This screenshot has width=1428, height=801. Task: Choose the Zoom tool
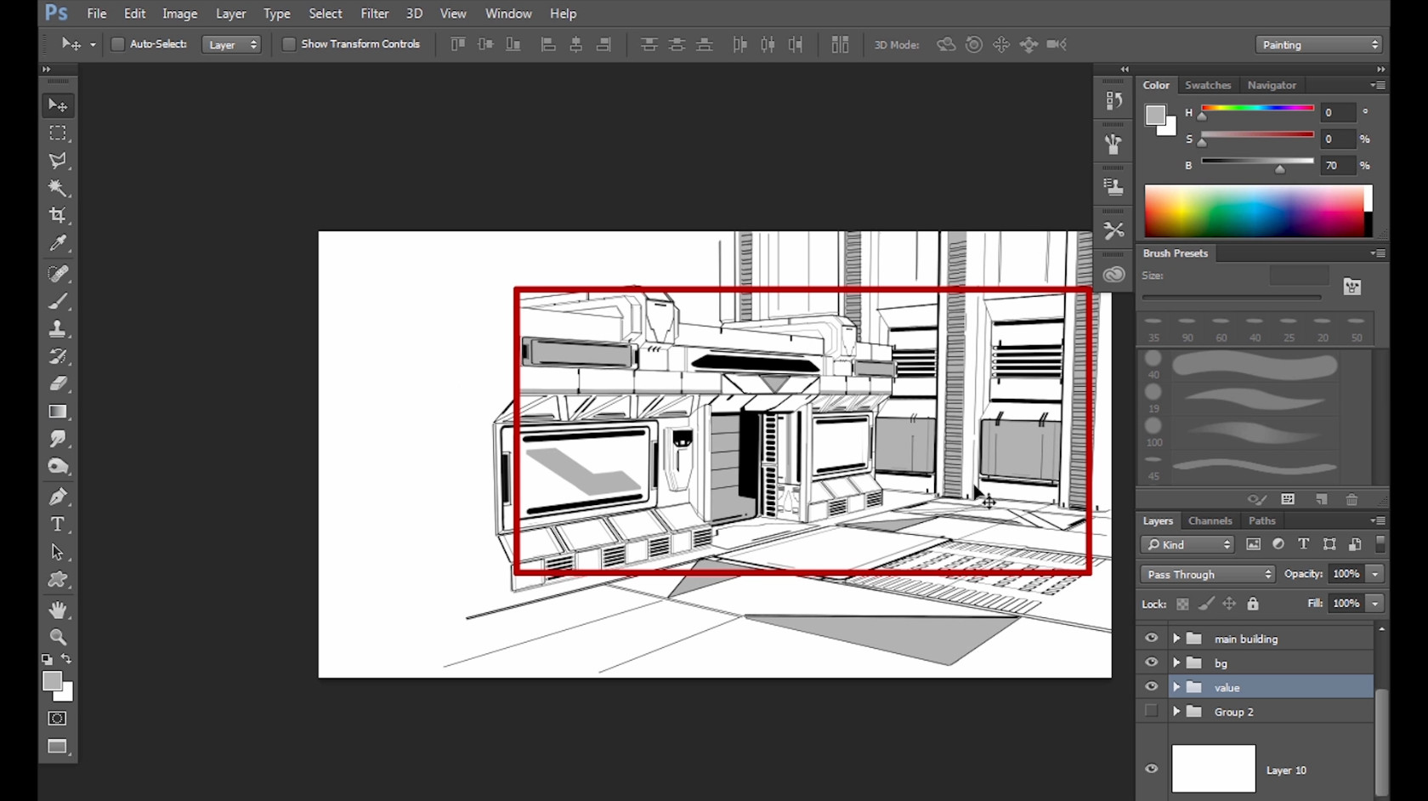tap(57, 637)
